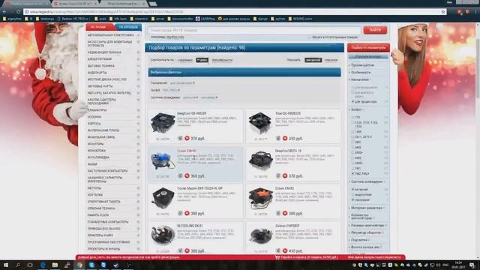
Task: Uncheck 'для процессора' purpose filter checkbox
Action: (x=353, y=102)
